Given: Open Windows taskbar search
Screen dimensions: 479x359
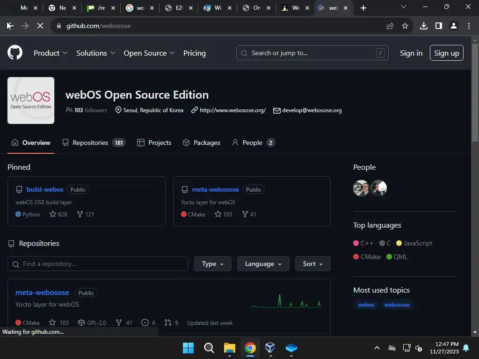Looking at the screenshot, I should (x=209, y=348).
